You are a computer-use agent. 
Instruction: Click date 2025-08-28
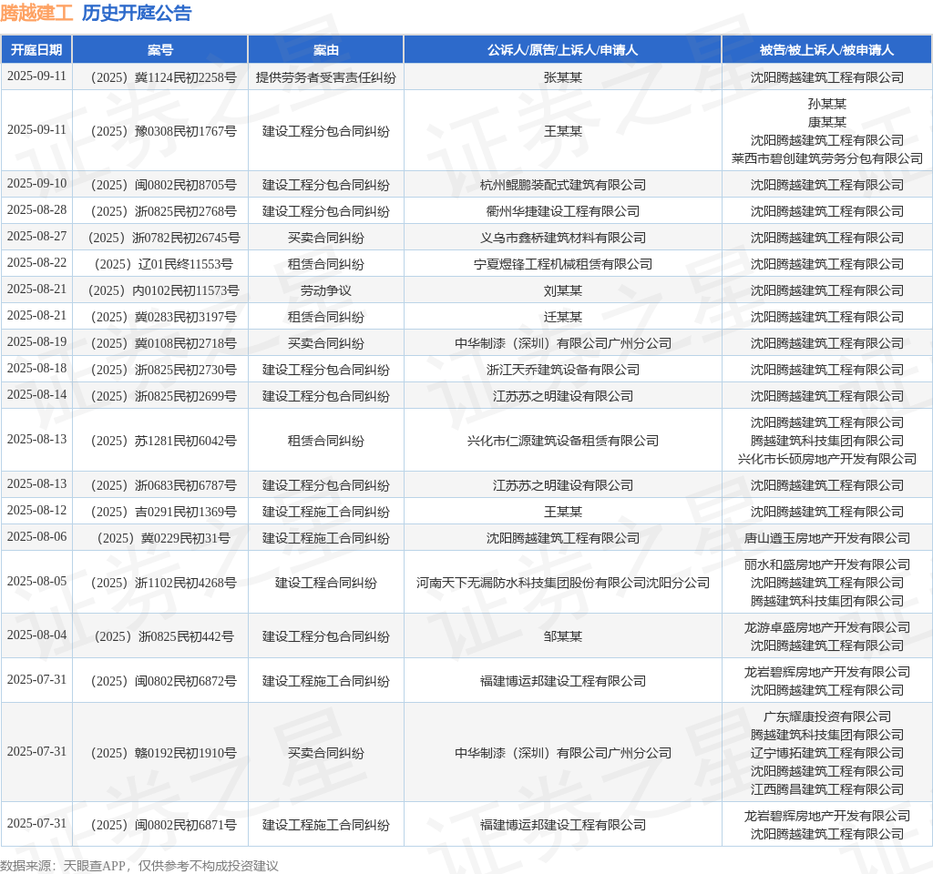pos(36,210)
